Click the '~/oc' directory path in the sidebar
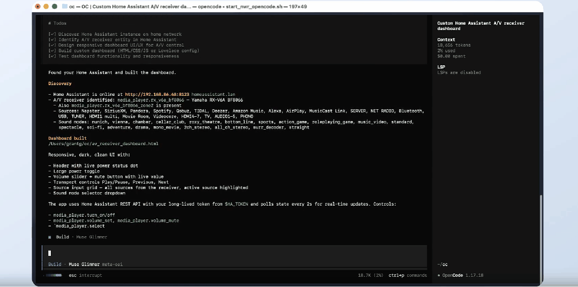Screen dimensions: 578x287 pos(442,264)
